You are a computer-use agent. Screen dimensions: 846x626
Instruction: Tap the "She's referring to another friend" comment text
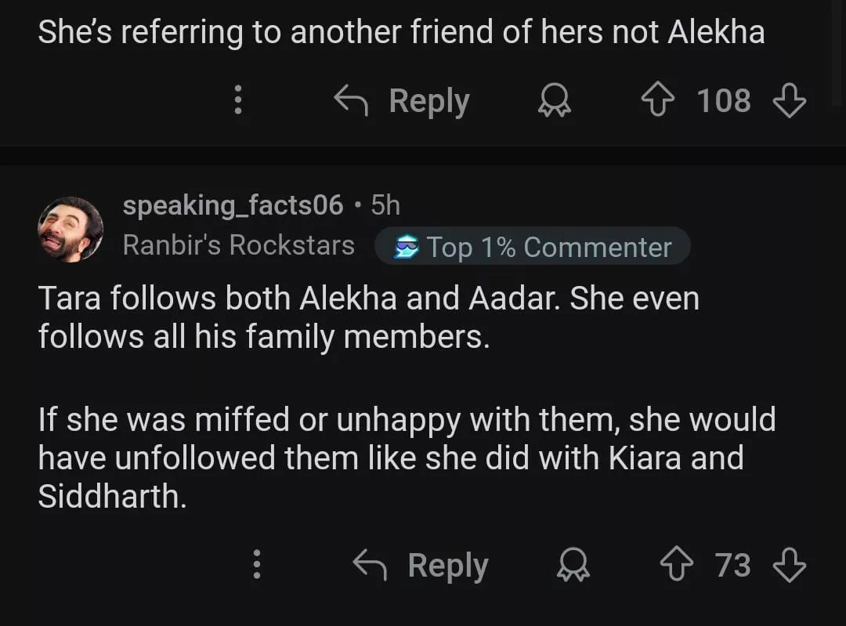pos(401,31)
